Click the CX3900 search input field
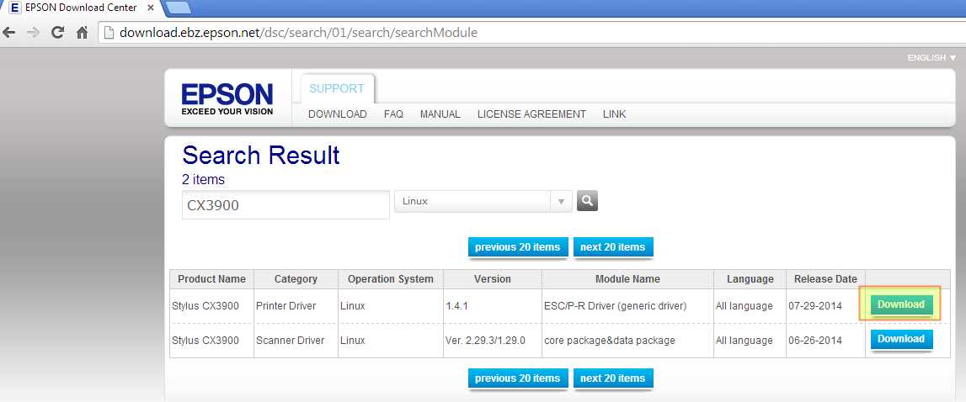The height and width of the screenshot is (402, 966). click(286, 205)
